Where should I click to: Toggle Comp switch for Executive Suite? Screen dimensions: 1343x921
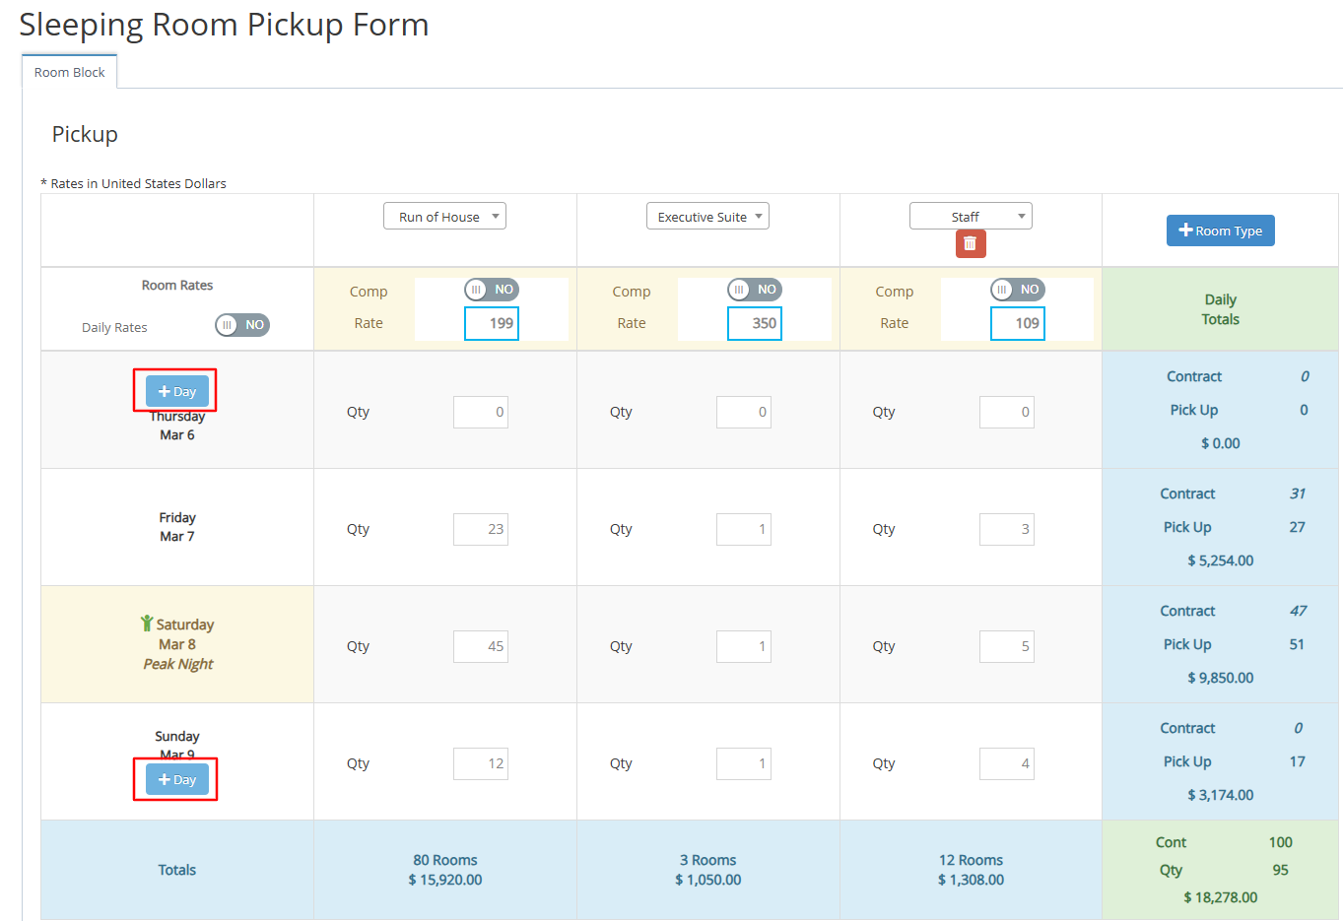(755, 290)
